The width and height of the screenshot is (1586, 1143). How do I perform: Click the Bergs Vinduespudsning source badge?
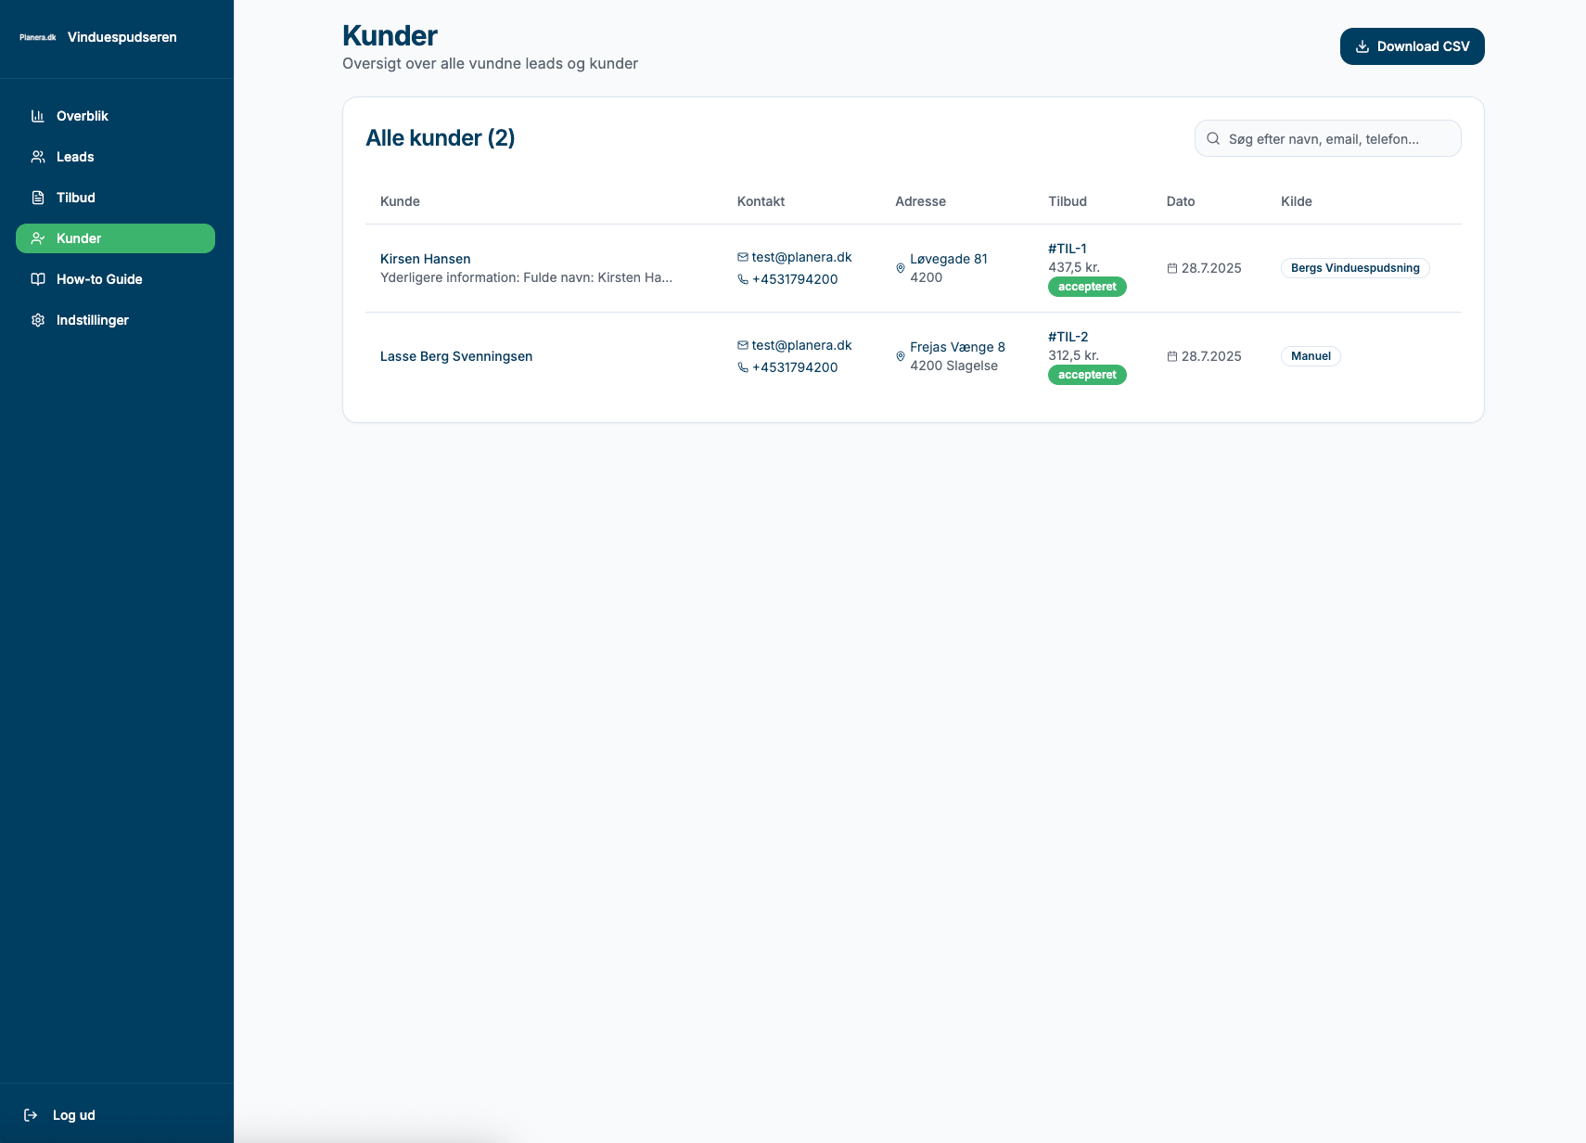1355,268
